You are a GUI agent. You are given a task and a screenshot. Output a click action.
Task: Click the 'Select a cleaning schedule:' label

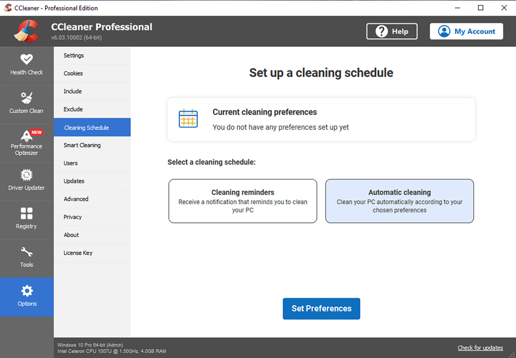click(212, 162)
